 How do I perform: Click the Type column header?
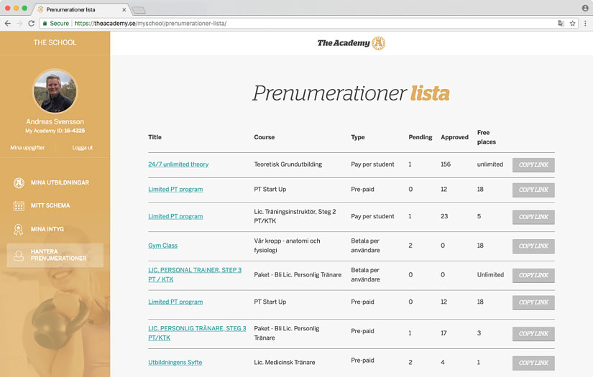point(358,137)
